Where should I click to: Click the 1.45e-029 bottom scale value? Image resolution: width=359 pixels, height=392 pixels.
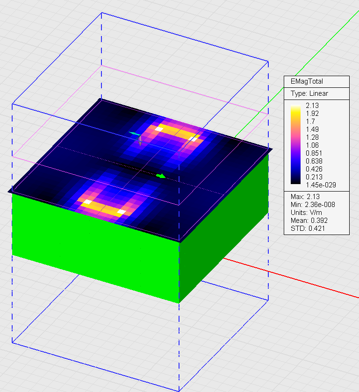[x=320, y=185]
